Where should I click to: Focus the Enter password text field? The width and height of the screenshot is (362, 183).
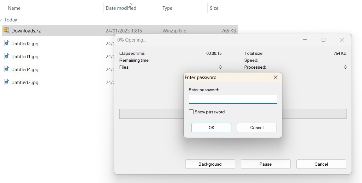coord(233,99)
